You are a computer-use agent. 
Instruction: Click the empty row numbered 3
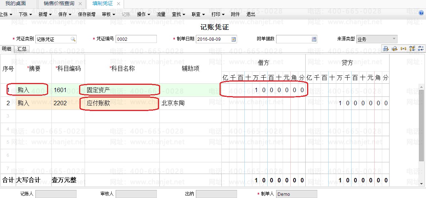194,116
